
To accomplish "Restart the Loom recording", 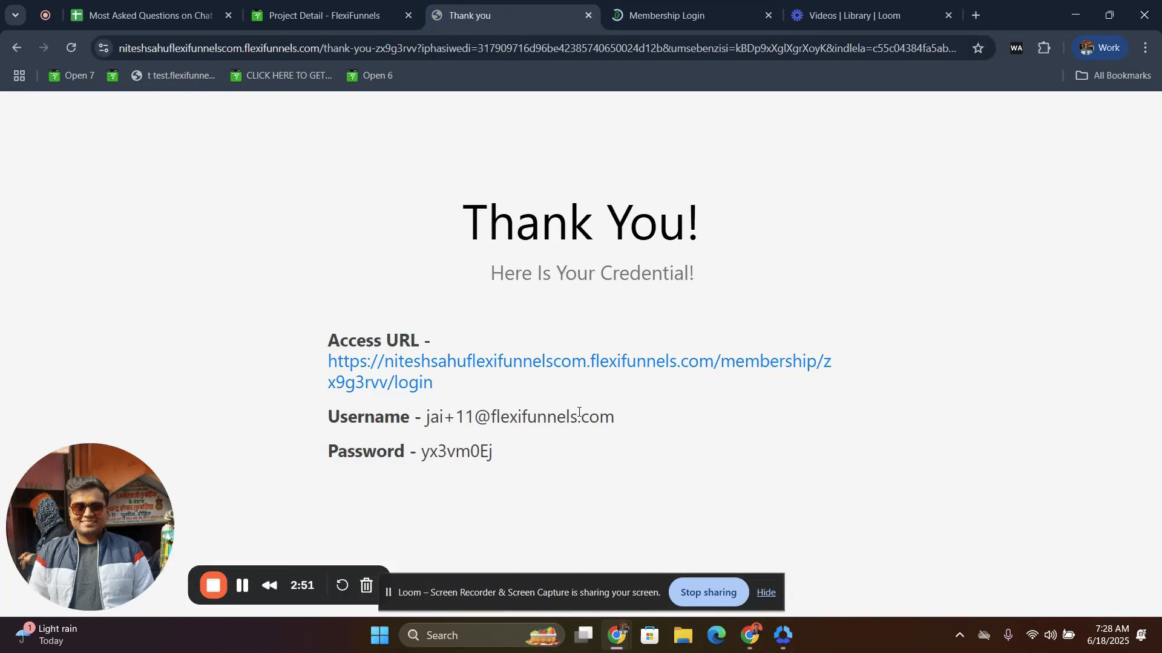I will pos(342,585).
